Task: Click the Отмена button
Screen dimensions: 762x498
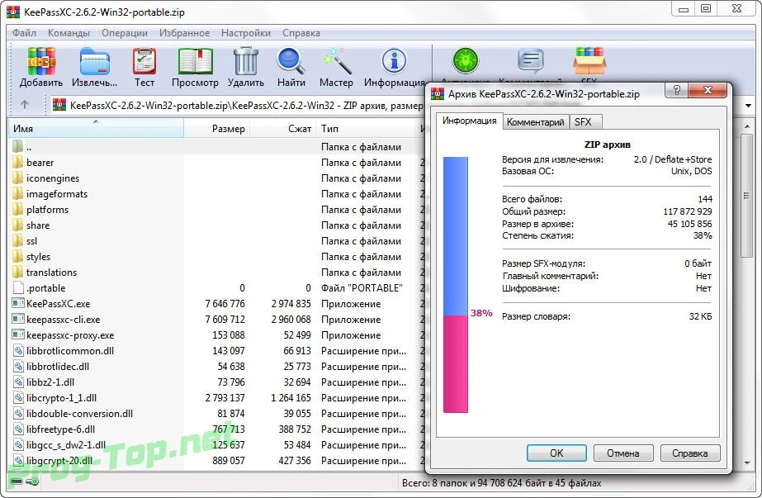Action: coord(623,453)
